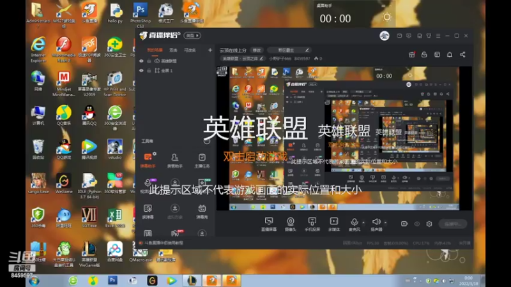The height and width of the screenshot is (287, 511).
Task: Click the skin shirt icon in title bar
Action: [429, 36]
